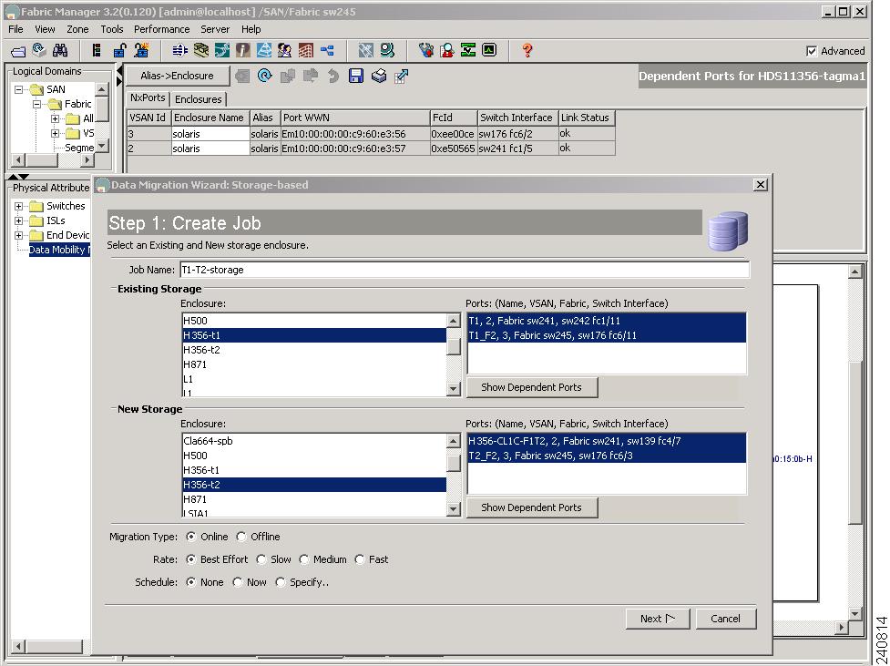Click the export table arrow icon

click(x=402, y=76)
